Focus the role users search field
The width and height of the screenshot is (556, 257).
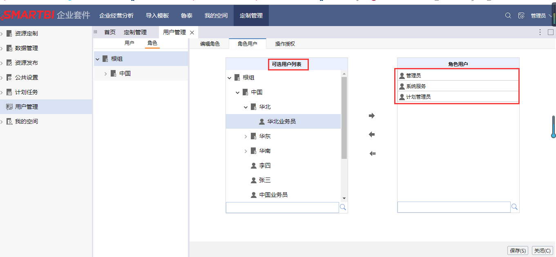[x=454, y=207]
